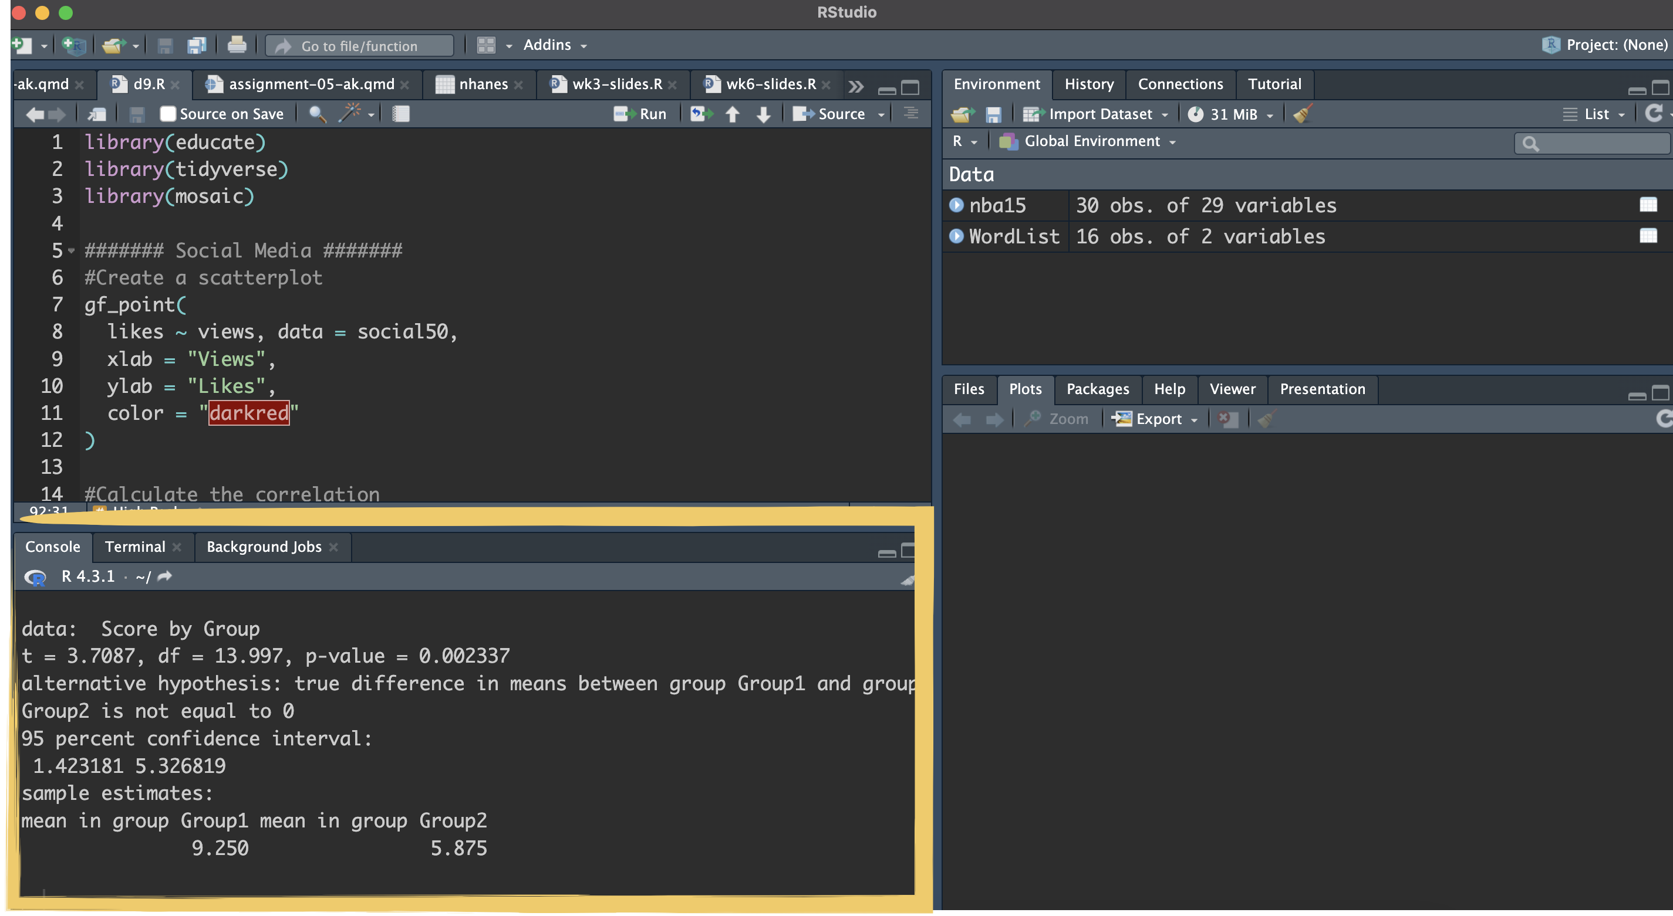This screenshot has height=916, width=1673.
Task: Click the Go to file/function search field
Action: [x=359, y=45]
